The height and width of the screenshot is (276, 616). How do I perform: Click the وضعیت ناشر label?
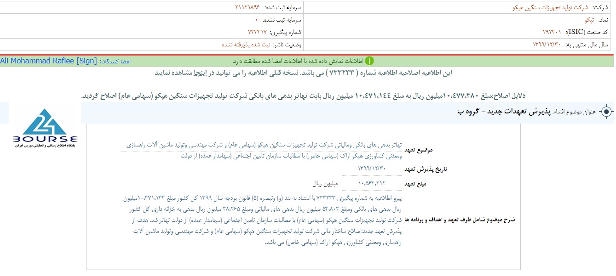(287, 45)
